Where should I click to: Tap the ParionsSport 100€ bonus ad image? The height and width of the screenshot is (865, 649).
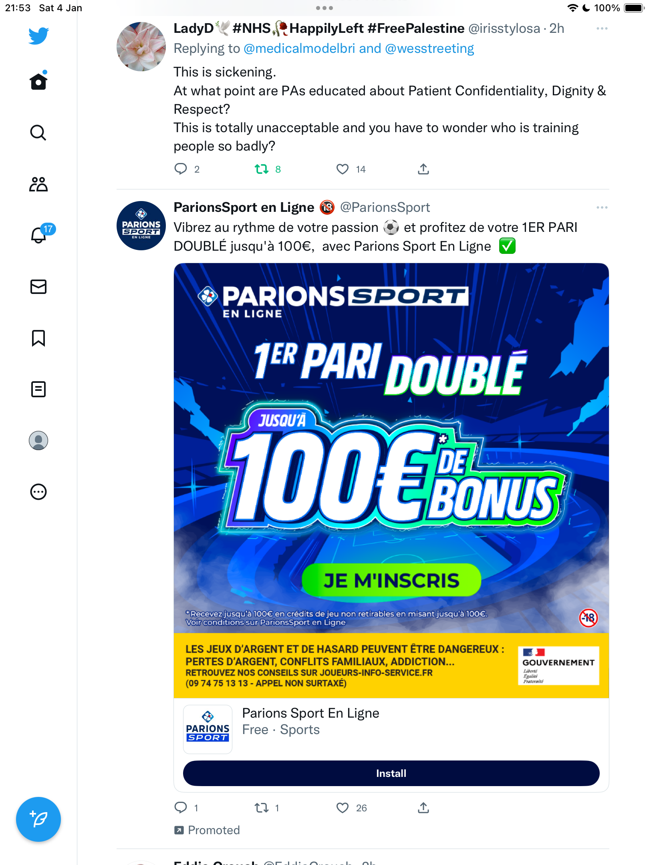coord(391,481)
